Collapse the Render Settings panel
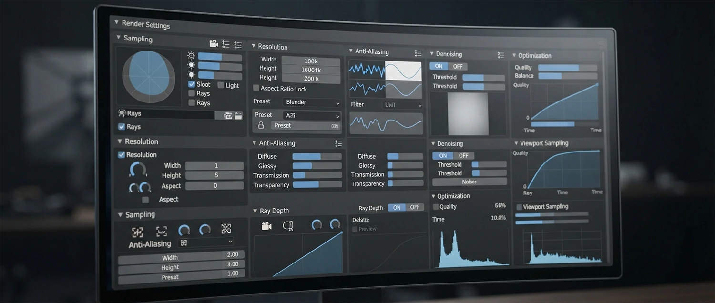Viewport: 715px width, 303px height. click(117, 22)
